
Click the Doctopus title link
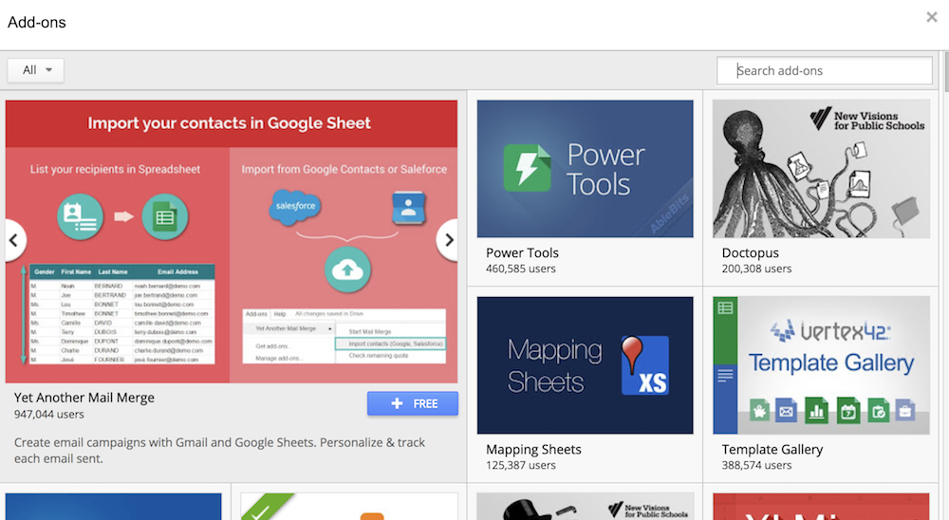coord(751,252)
